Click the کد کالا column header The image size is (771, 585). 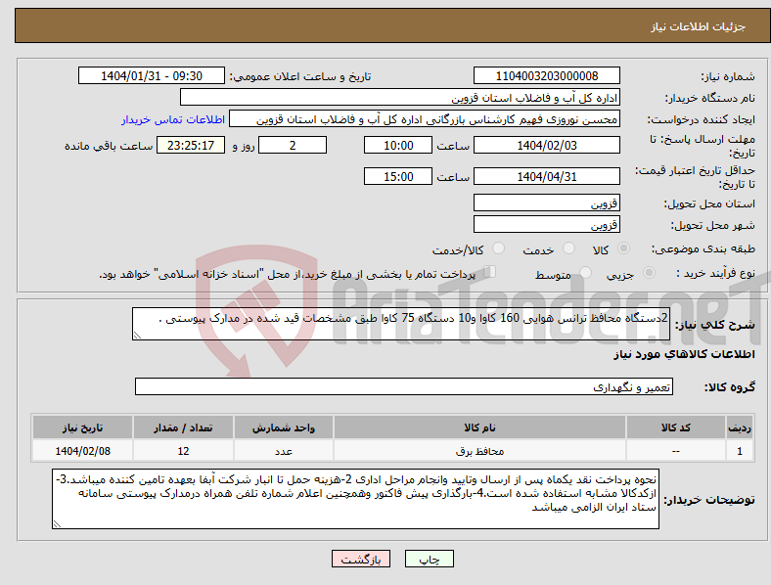(676, 427)
